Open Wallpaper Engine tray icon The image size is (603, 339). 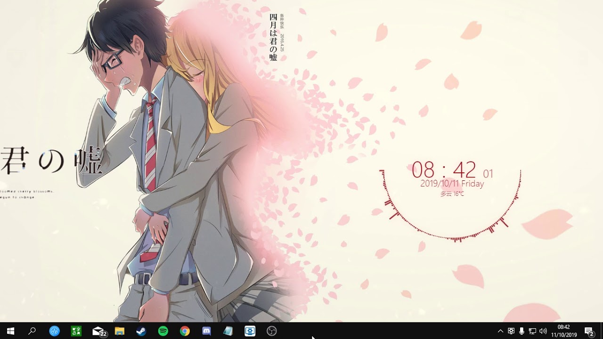click(511, 331)
